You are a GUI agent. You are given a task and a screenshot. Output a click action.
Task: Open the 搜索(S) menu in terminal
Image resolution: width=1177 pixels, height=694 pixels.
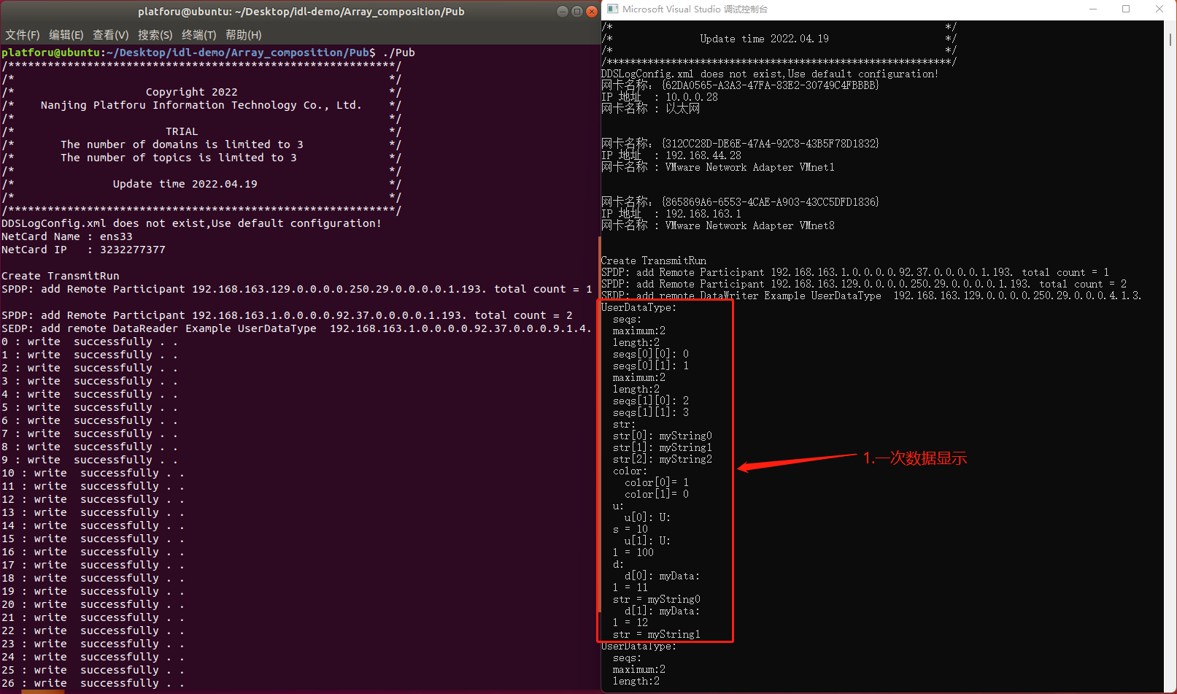click(155, 35)
